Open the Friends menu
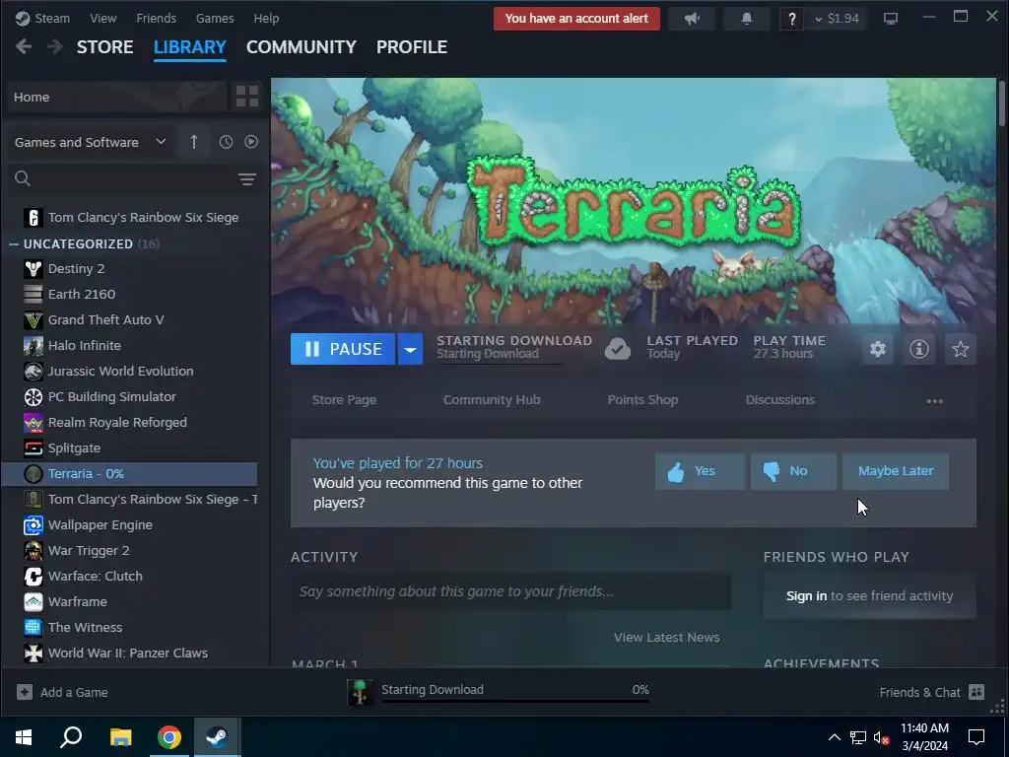This screenshot has width=1009, height=757. (x=156, y=18)
